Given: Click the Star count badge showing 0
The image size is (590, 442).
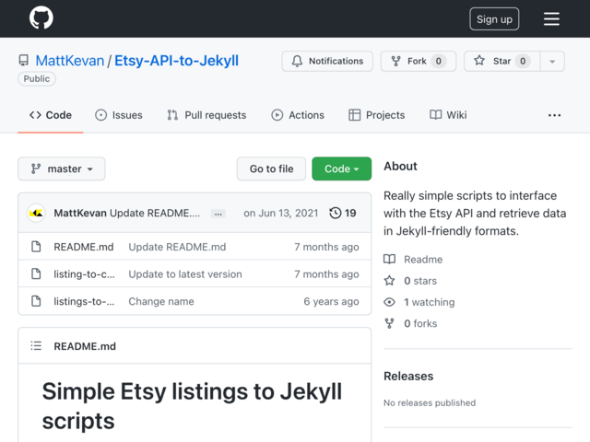Looking at the screenshot, I should [x=523, y=61].
